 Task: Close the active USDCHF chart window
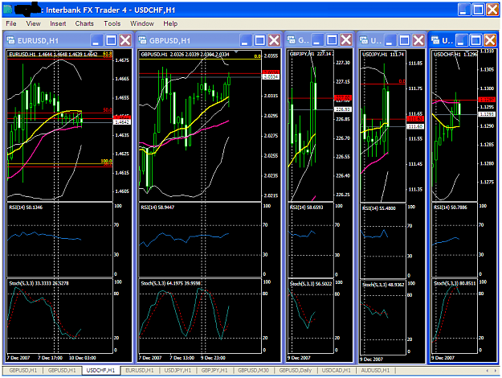(x=490, y=40)
